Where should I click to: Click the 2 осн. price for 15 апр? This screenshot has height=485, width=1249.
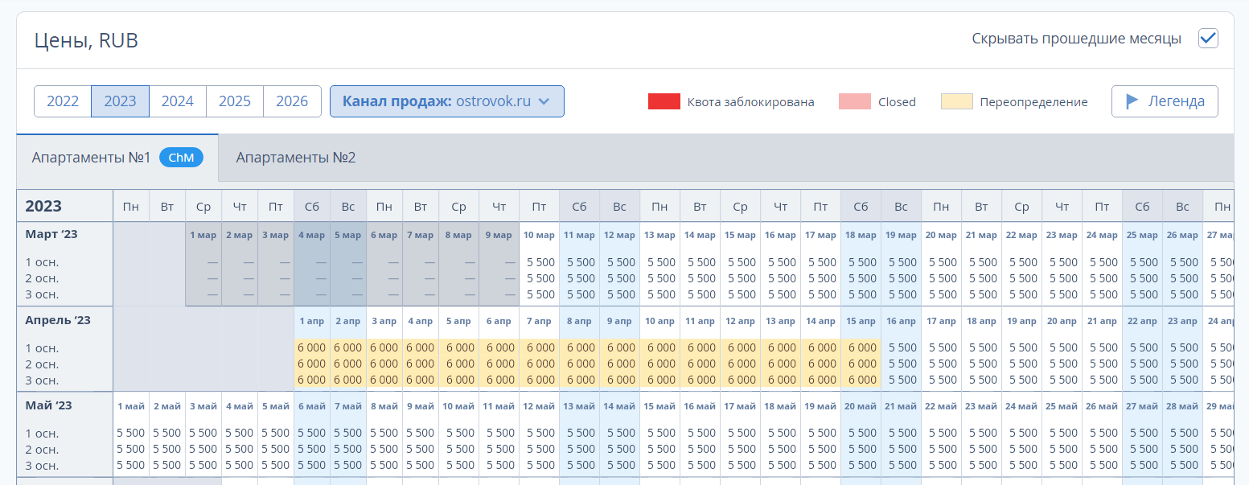point(863,364)
